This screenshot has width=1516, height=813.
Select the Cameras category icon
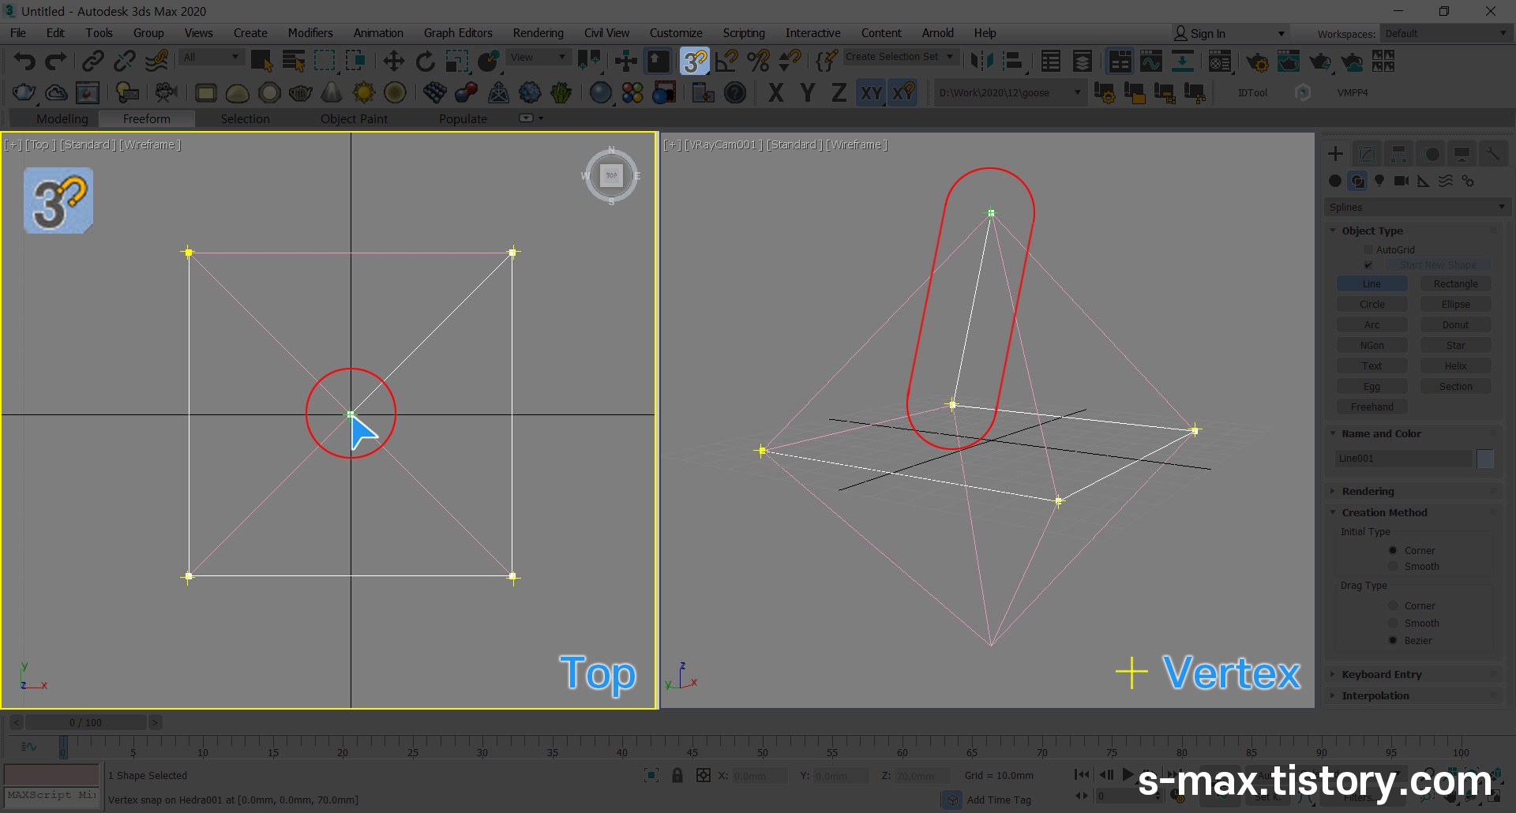click(1402, 181)
